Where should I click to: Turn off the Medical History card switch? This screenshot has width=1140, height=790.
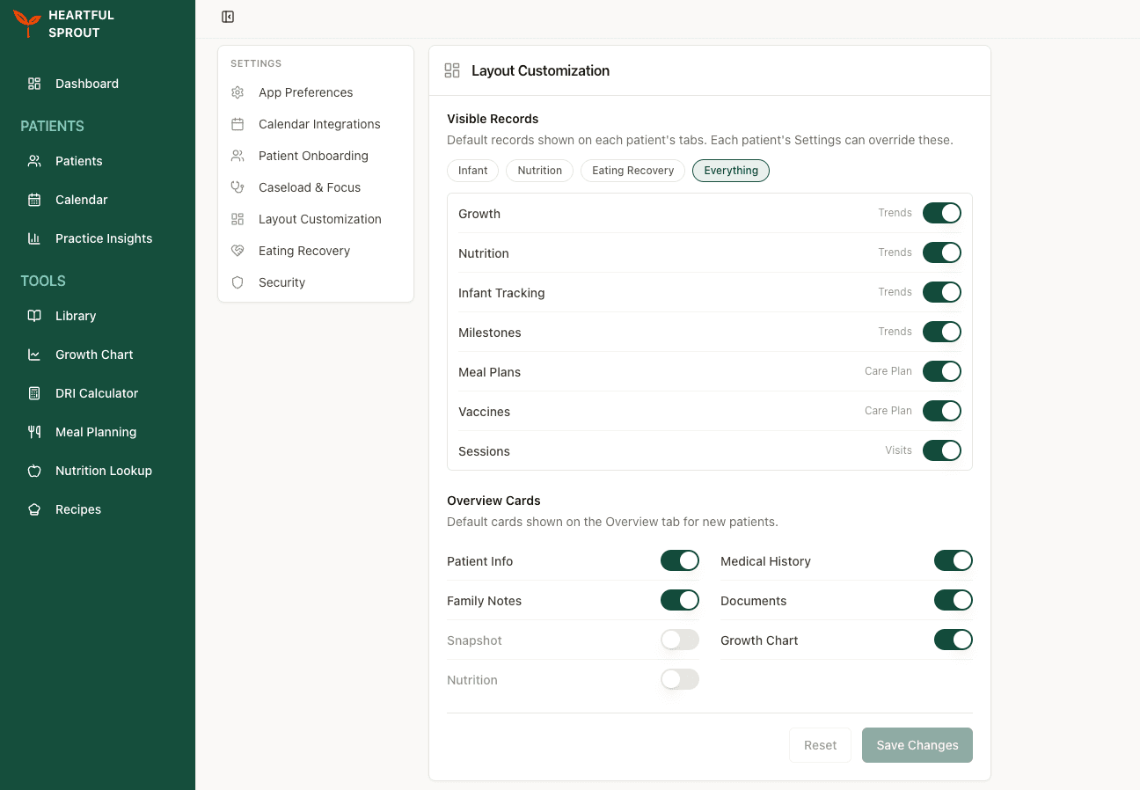(x=954, y=560)
